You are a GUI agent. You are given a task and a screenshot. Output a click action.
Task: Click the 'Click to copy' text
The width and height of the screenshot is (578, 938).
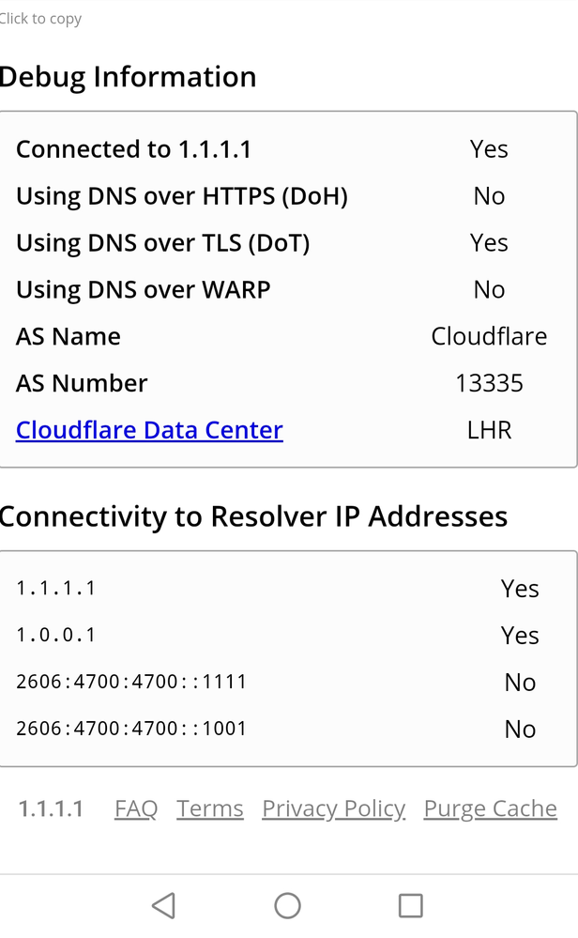[x=40, y=19]
